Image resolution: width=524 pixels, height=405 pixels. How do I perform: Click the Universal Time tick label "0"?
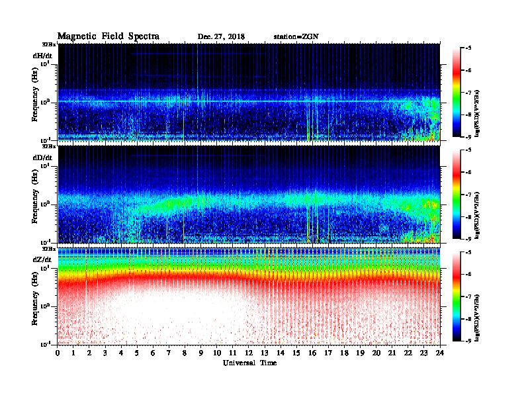pos(58,353)
